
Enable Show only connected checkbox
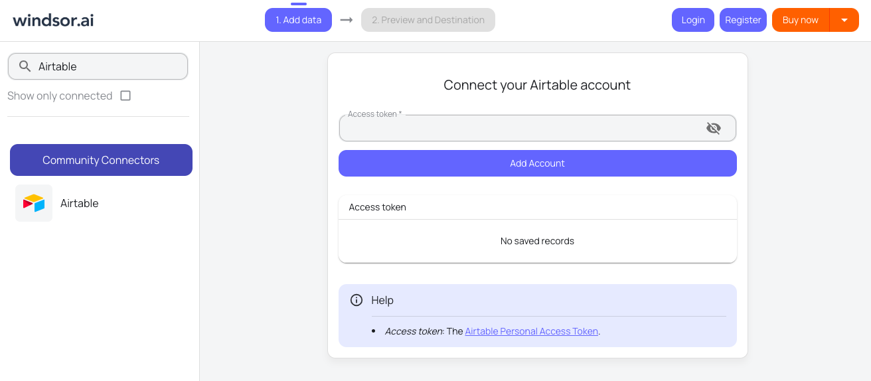pos(125,96)
